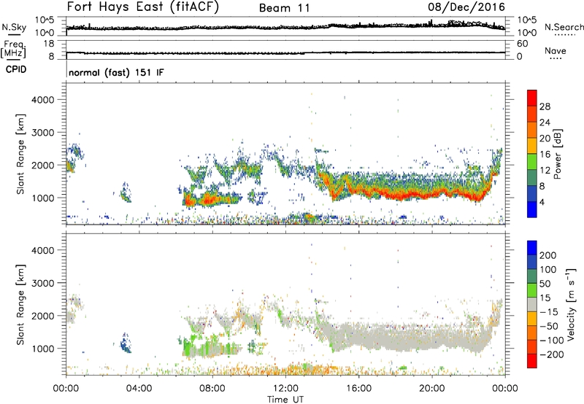Screen dimensions: 584x404
Task: Click the 4000 km tick of the power panel
Action: (42, 100)
